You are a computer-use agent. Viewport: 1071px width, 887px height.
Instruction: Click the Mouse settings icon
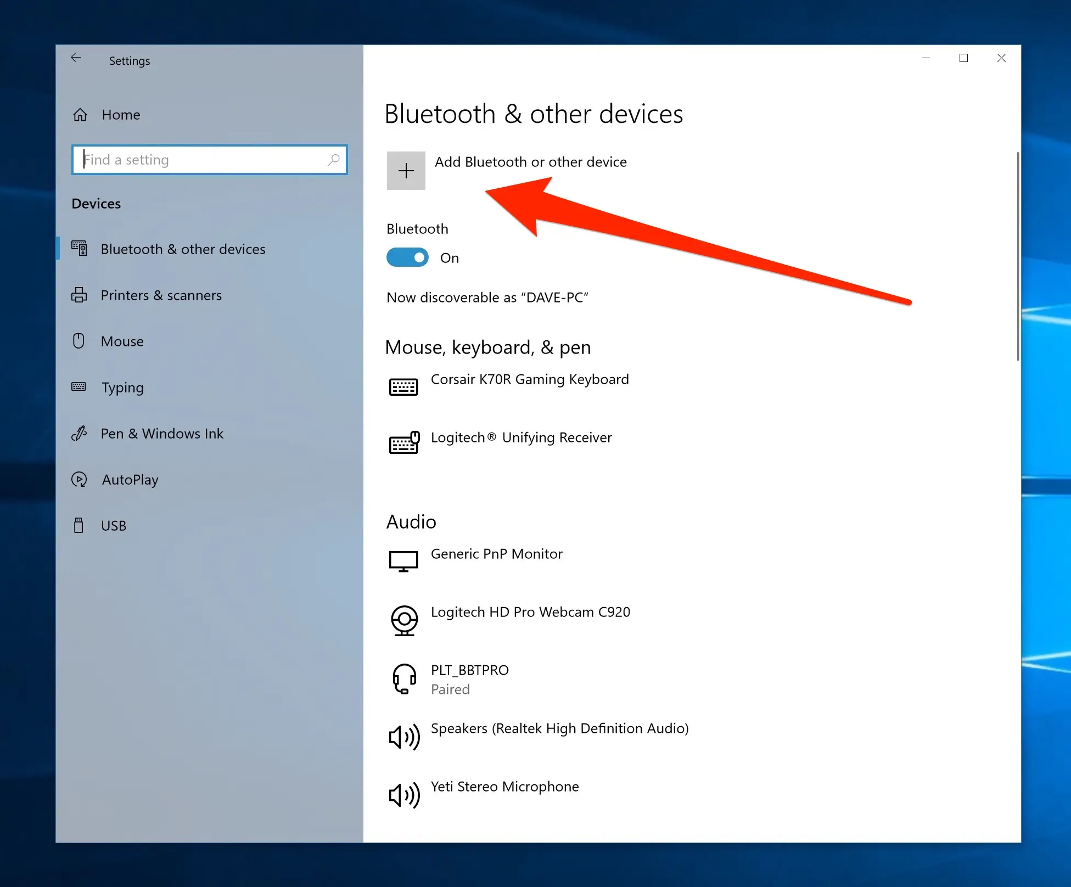[79, 340]
